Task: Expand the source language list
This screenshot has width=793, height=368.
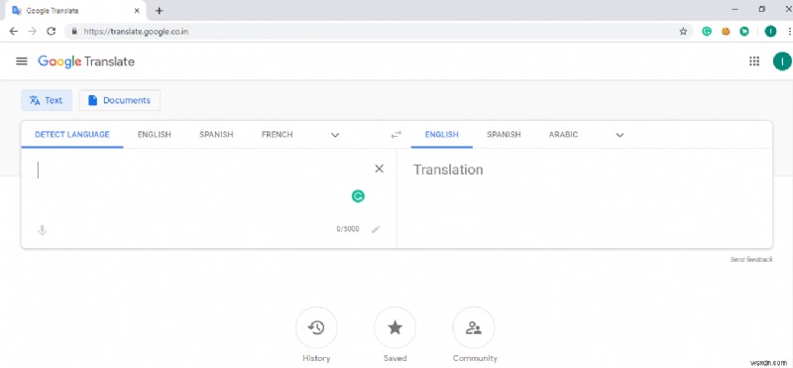Action: tap(335, 135)
